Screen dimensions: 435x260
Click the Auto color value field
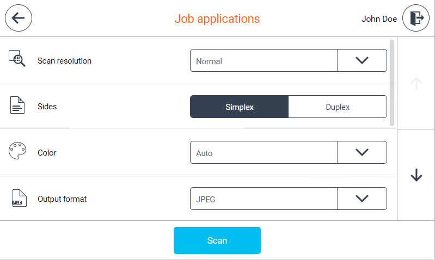pyautogui.click(x=264, y=153)
